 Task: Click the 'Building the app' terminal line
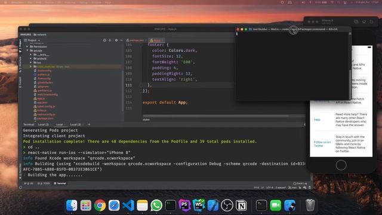point(55,175)
